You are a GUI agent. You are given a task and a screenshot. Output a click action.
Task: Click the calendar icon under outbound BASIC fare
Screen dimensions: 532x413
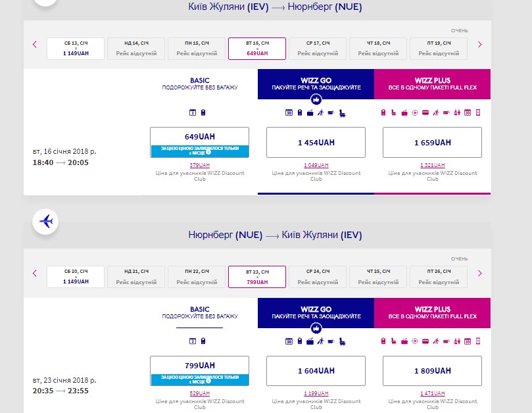[x=193, y=112]
